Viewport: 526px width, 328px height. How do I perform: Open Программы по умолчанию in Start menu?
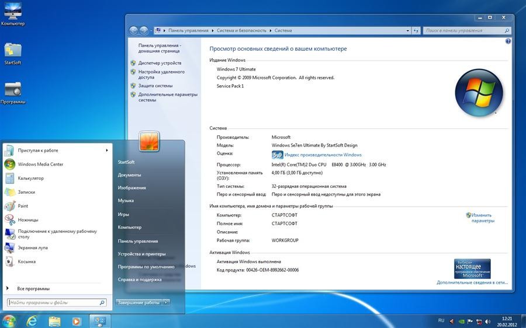146,267
